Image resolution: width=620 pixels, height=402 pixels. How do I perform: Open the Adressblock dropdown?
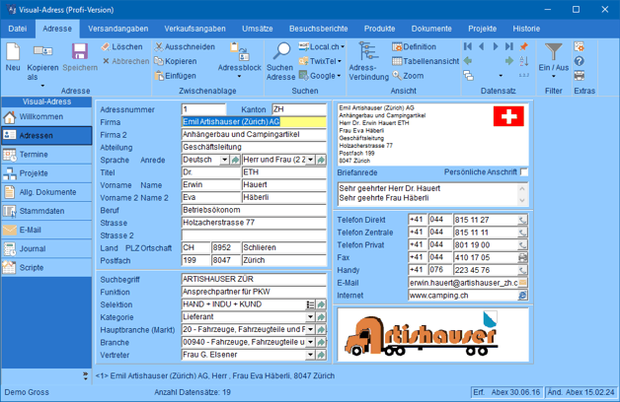coord(239,76)
